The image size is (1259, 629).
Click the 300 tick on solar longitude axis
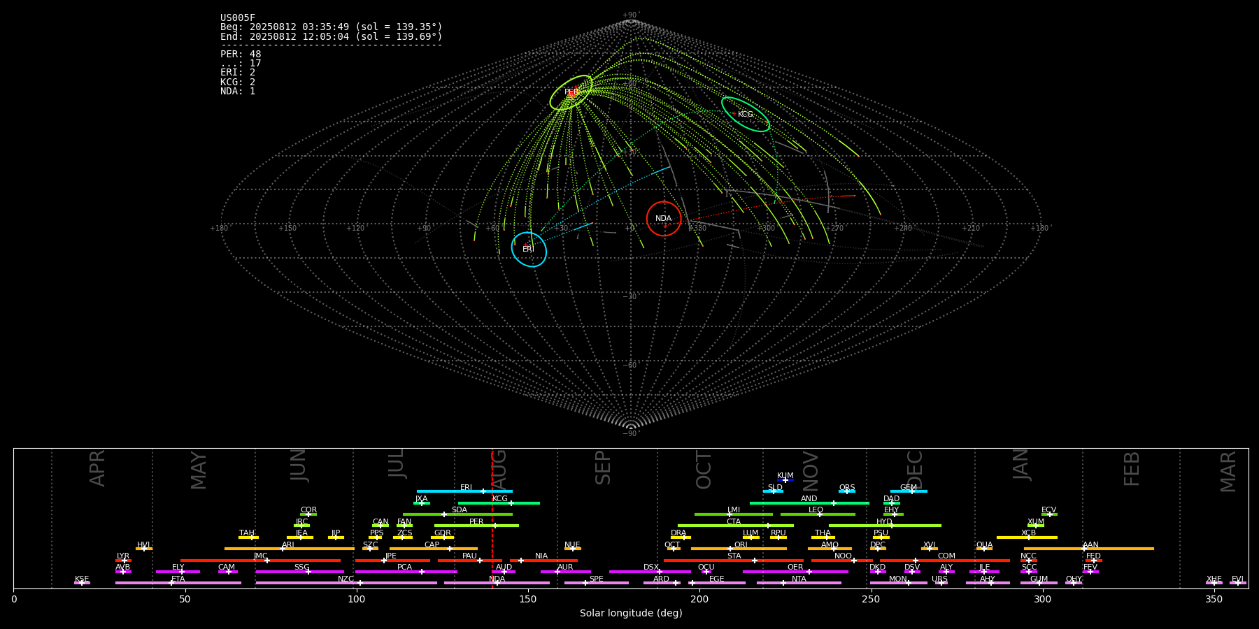[x=1042, y=599]
